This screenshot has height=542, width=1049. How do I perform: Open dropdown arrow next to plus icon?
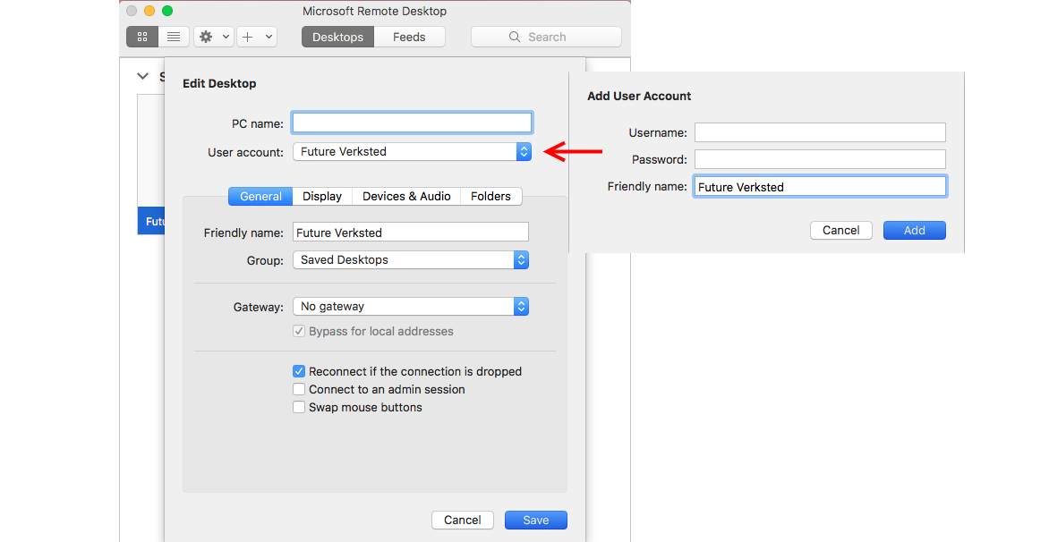click(x=269, y=37)
